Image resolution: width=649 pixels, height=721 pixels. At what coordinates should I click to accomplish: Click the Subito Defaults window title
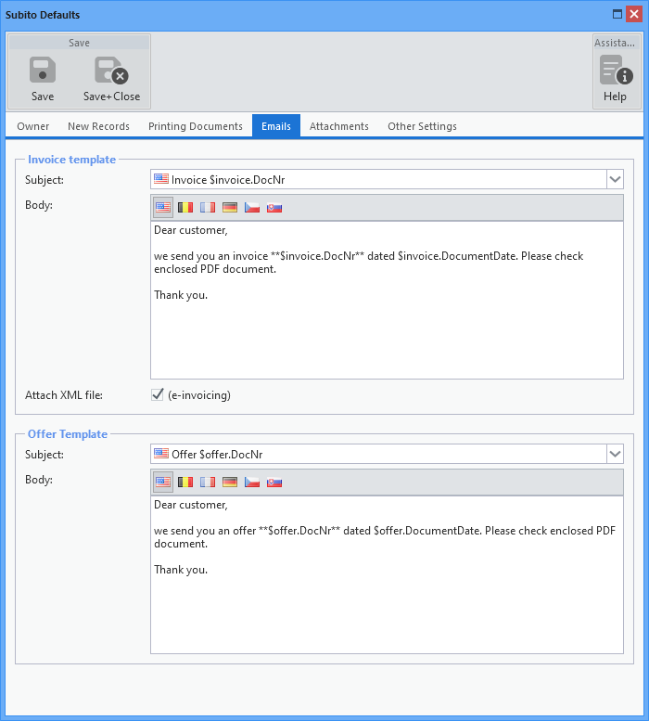pyautogui.click(x=43, y=15)
